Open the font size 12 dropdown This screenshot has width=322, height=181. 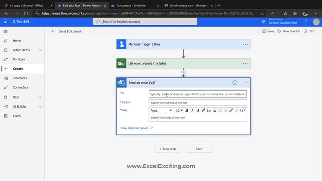coord(179,110)
